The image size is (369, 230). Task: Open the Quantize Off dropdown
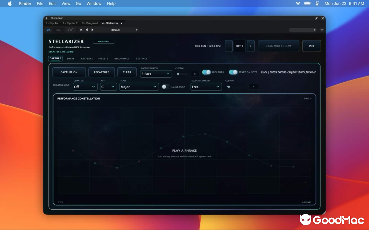85,87
